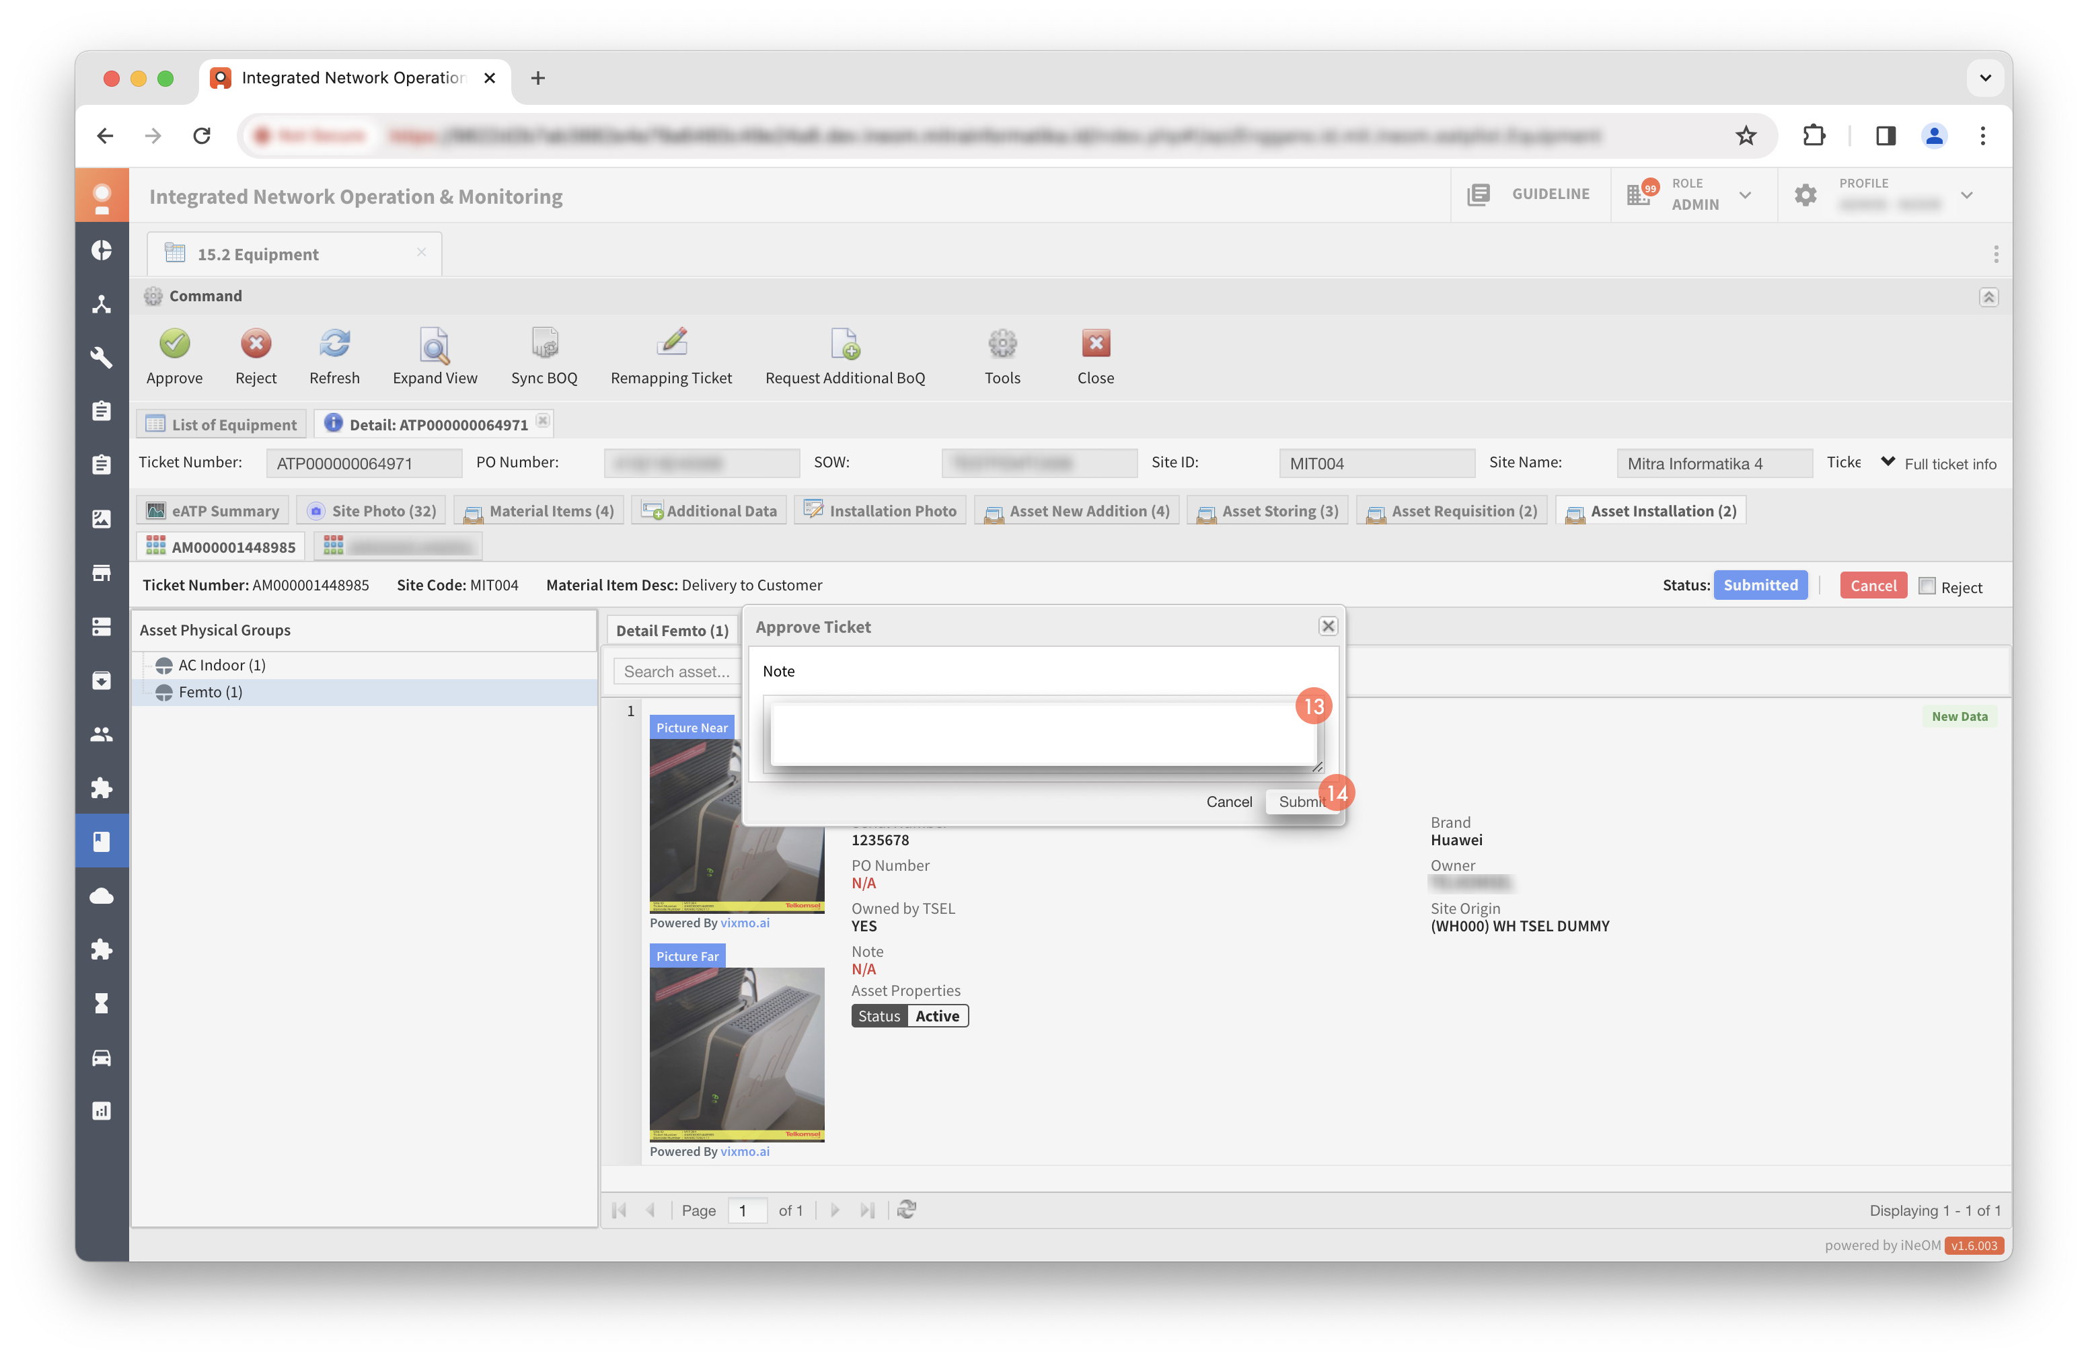
Task: Switch to eATP Summary tab
Action: click(x=213, y=510)
